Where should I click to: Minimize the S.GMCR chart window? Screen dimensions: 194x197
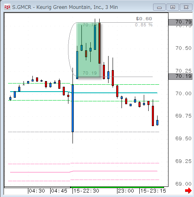coord(159,7)
